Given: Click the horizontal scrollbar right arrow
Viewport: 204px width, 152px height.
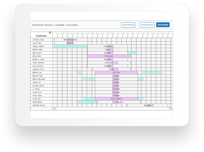Looking at the screenshot, I should pyautogui.click(x=171, y=109).
